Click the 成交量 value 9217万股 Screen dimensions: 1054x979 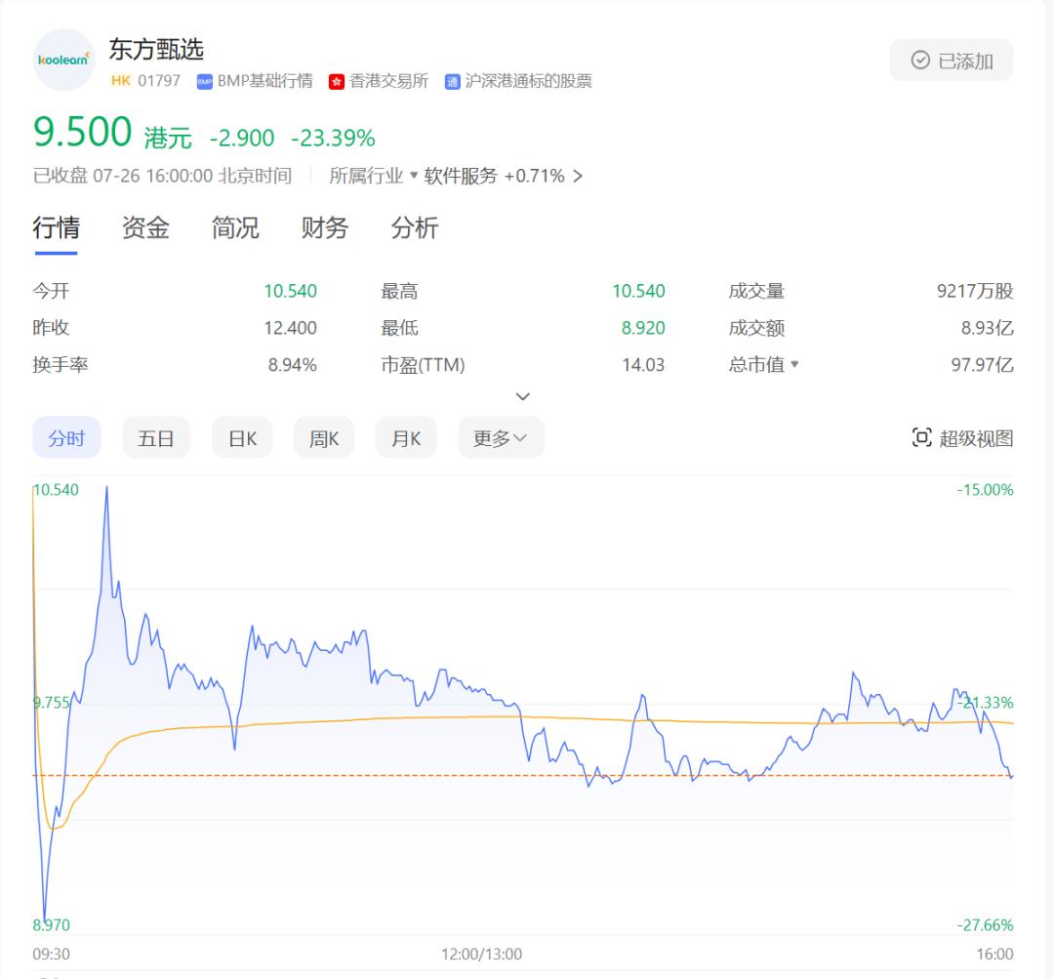pos(975,291)
